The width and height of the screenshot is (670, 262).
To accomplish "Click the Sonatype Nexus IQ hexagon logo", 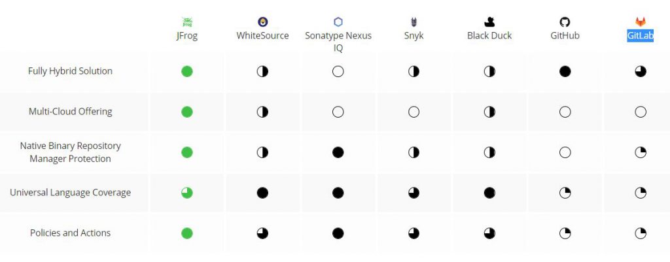I will (338, 22).
